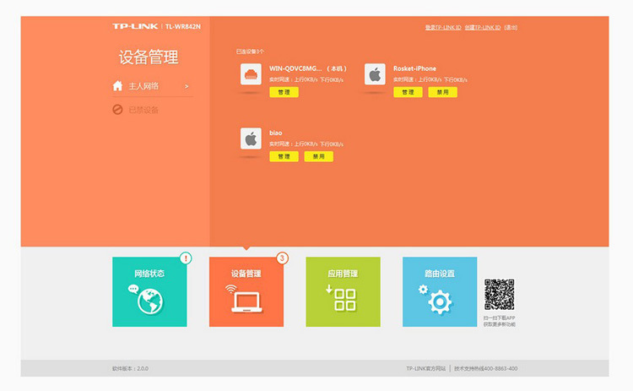This screenshot has width=633, height=391.
Task: Click the 创建TP-LINK ID link
Action: point(482,28)
